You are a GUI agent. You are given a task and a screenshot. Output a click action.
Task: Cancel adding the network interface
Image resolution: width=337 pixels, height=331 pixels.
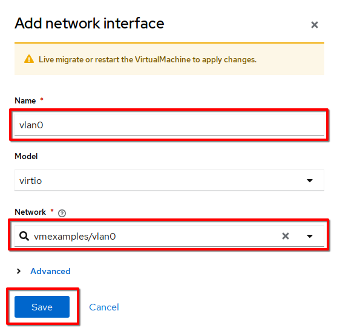click(x=104, y=307)
